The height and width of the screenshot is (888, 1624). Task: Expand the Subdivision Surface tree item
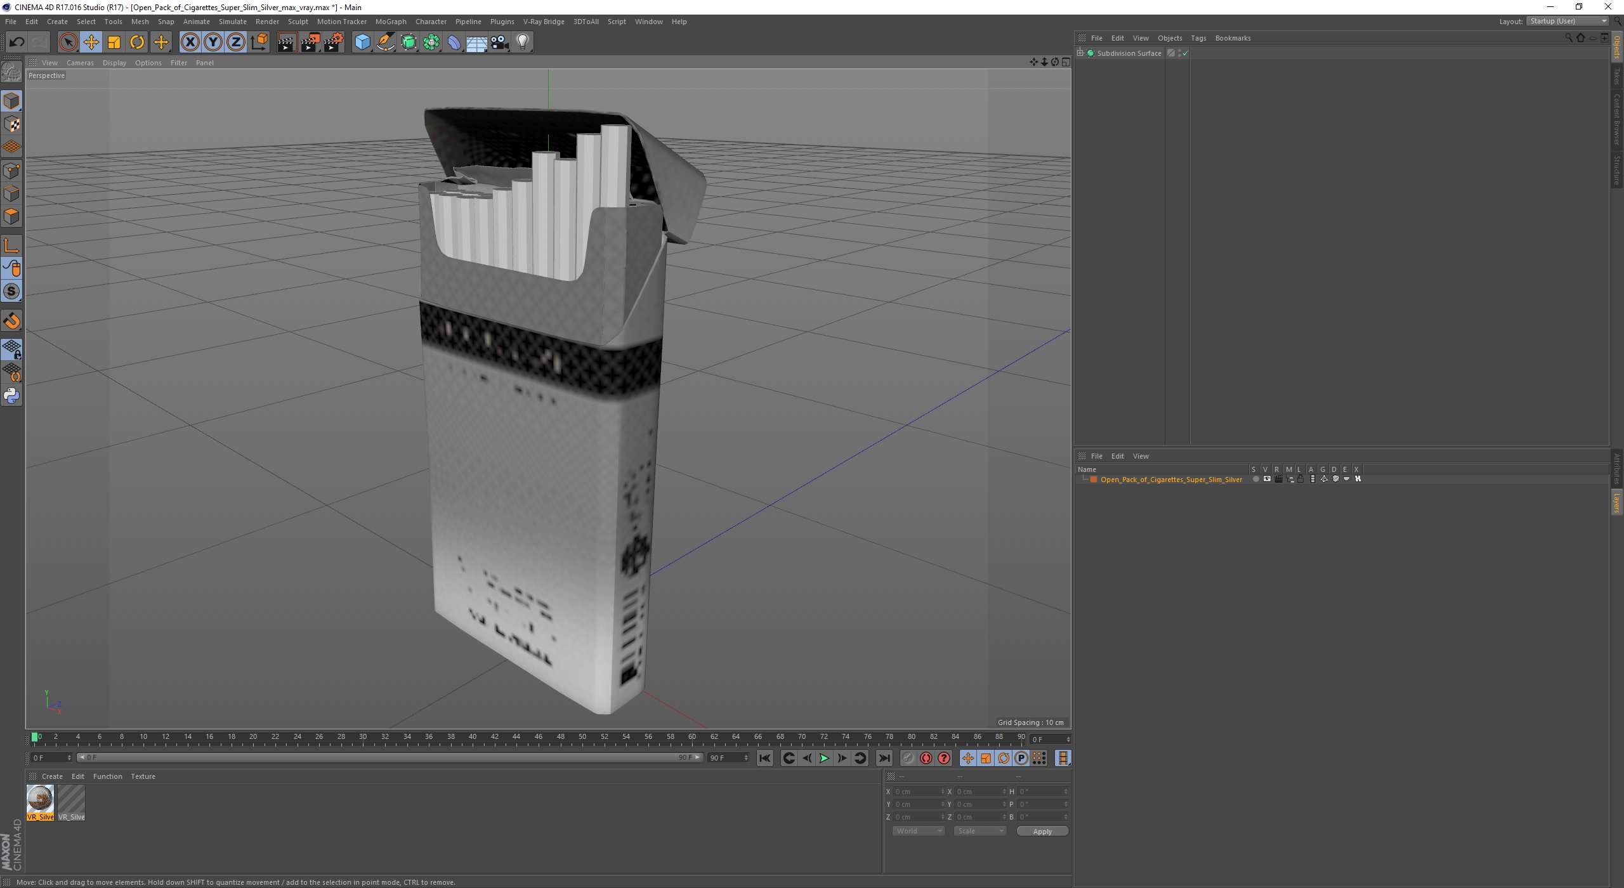click(1080, 53)
